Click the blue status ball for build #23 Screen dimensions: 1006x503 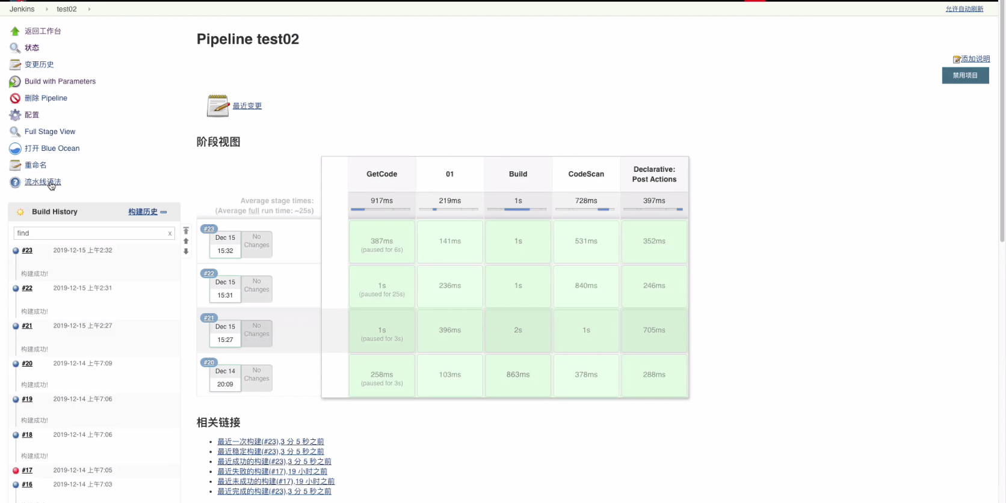(16, 251)
